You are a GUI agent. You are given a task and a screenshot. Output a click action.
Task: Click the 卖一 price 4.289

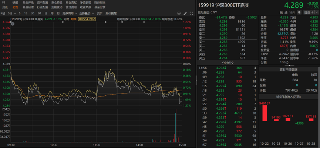tap(223, 38)
